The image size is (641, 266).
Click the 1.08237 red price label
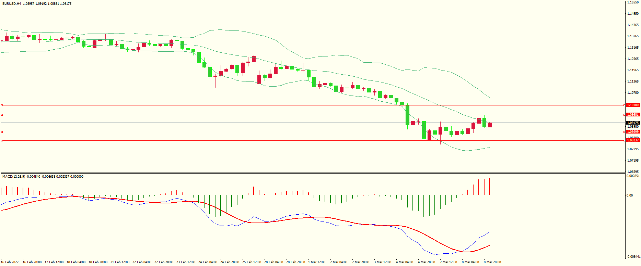point(632,140)
